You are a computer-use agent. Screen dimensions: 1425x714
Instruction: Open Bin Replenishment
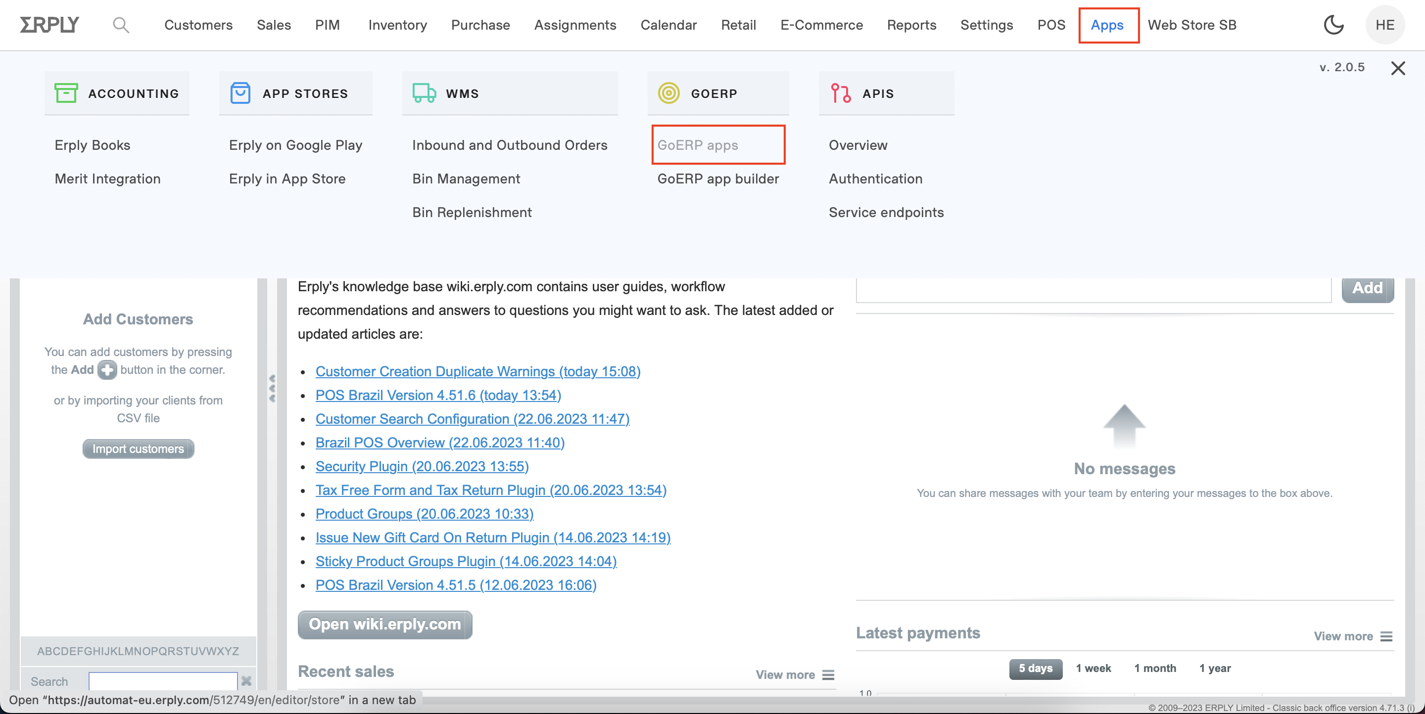[472, 212]
